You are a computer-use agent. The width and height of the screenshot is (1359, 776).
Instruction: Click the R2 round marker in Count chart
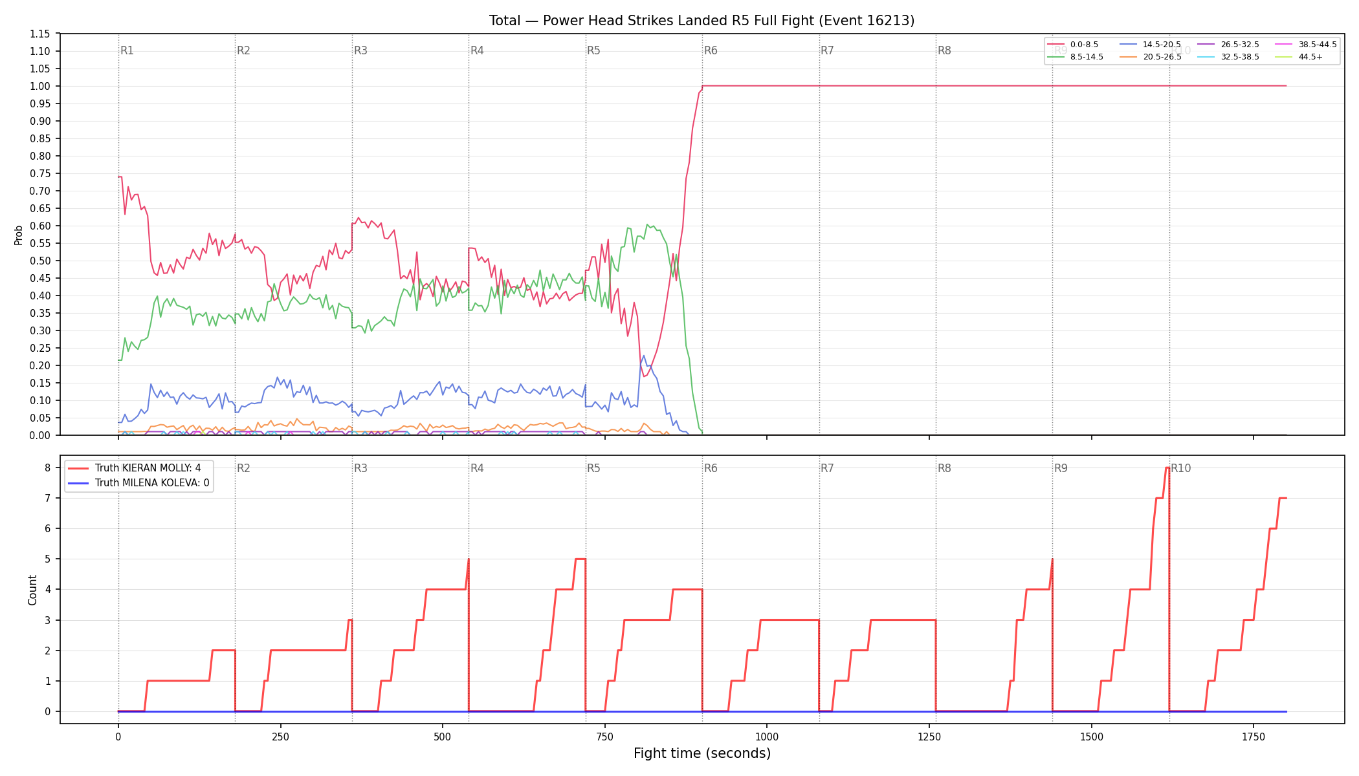pyautogui.click(x=243, y=468)
